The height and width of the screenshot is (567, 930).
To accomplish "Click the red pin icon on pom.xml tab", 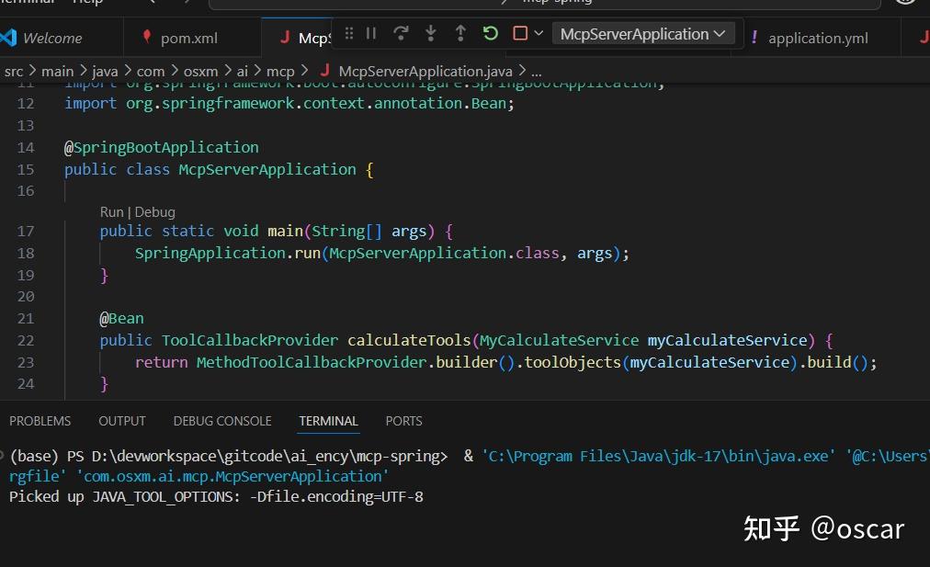I will click(147, 38).
